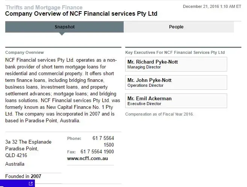Click the December 21, 2016 timestamp
Viewport: 247px width, 187px height.
coord(212,6)
